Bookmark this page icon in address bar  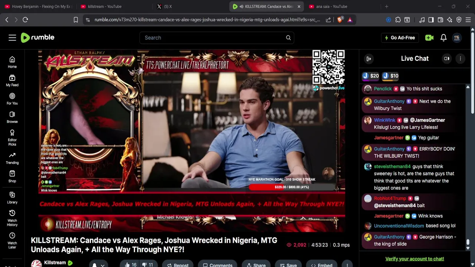coord(76,20)
